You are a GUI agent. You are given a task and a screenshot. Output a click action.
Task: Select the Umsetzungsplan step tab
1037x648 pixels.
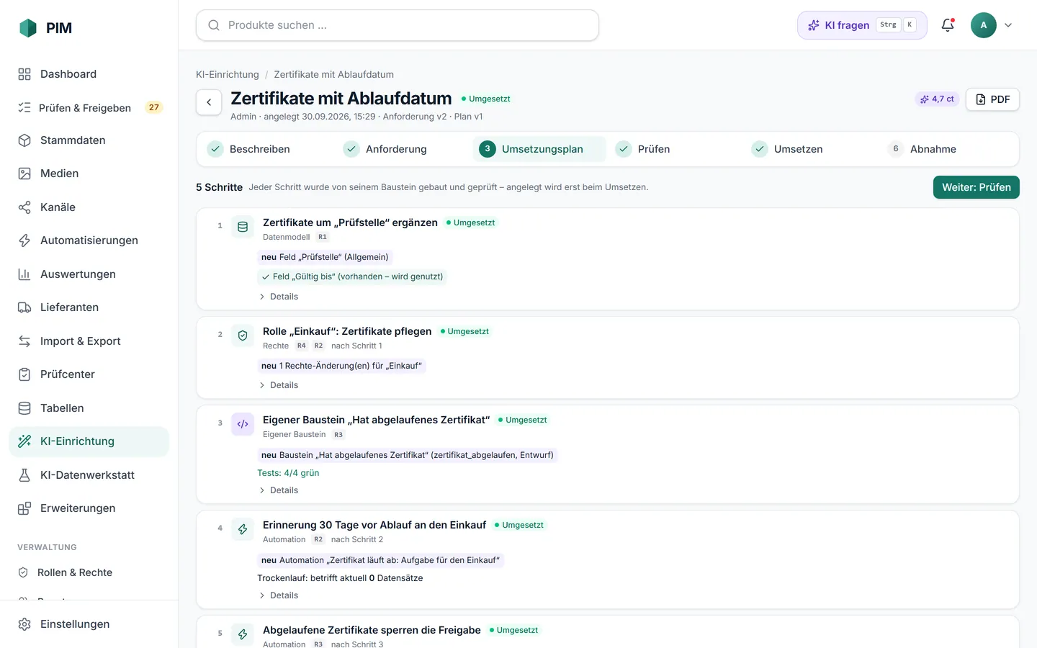pos(539,149)
